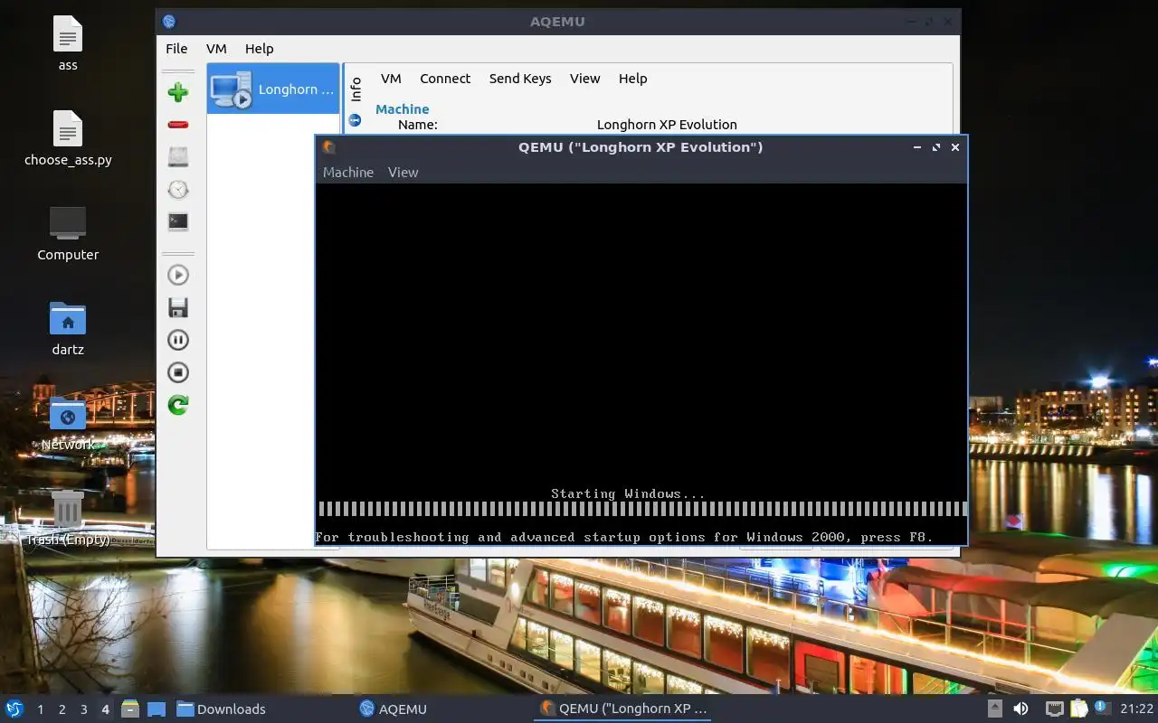1158x723 pixels.
Task: Open the network tray icon
Action: coord(1054,709)
